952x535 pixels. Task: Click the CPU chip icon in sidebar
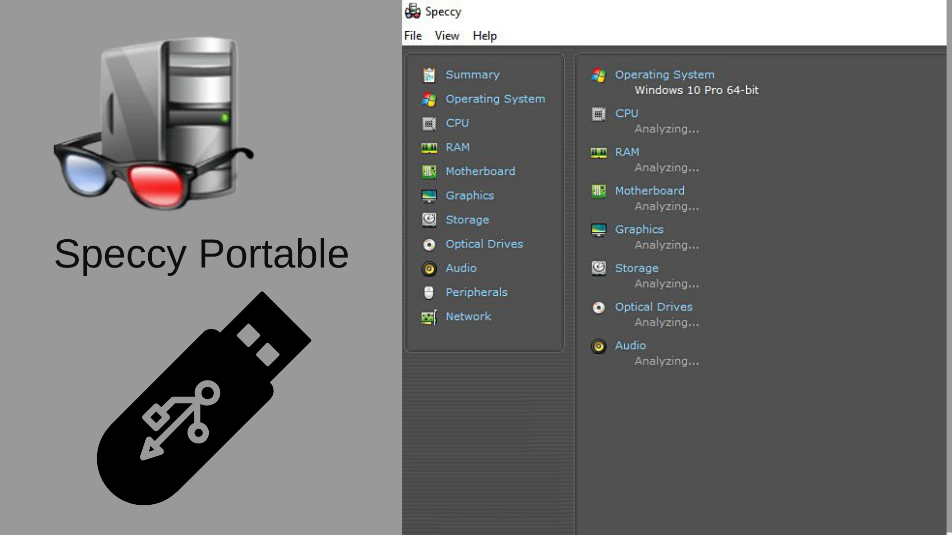tap(429, 123)
